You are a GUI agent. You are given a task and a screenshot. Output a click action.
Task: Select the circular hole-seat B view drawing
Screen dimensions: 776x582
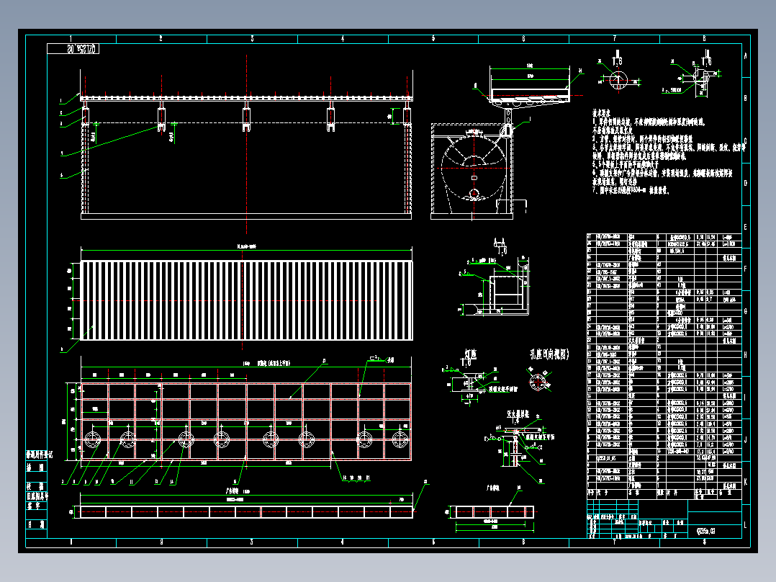click(x=537, y=382)
